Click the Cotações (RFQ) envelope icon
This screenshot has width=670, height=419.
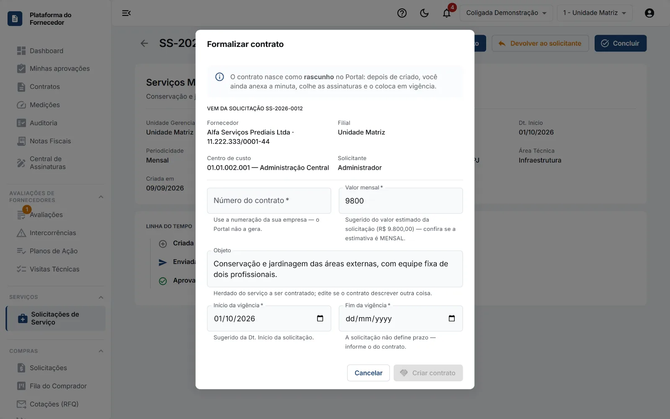click(21, 404)
